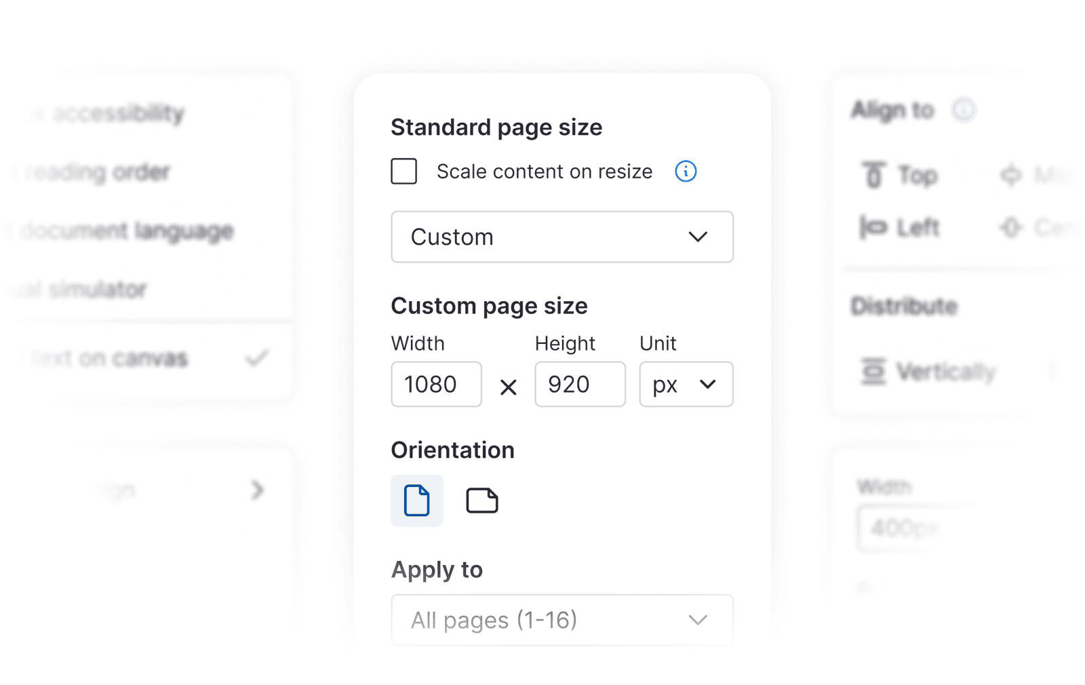Expand the submenu chevron arrow in left panel

click(257, 490)
